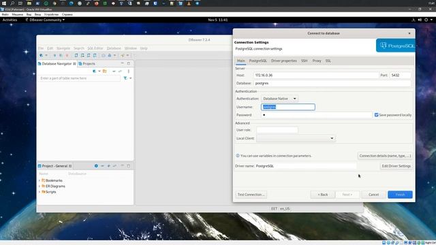Click the plus icon in the Project panel
Image resolution: width=436 pixels, height=245 pixels.
pos(109,166)
